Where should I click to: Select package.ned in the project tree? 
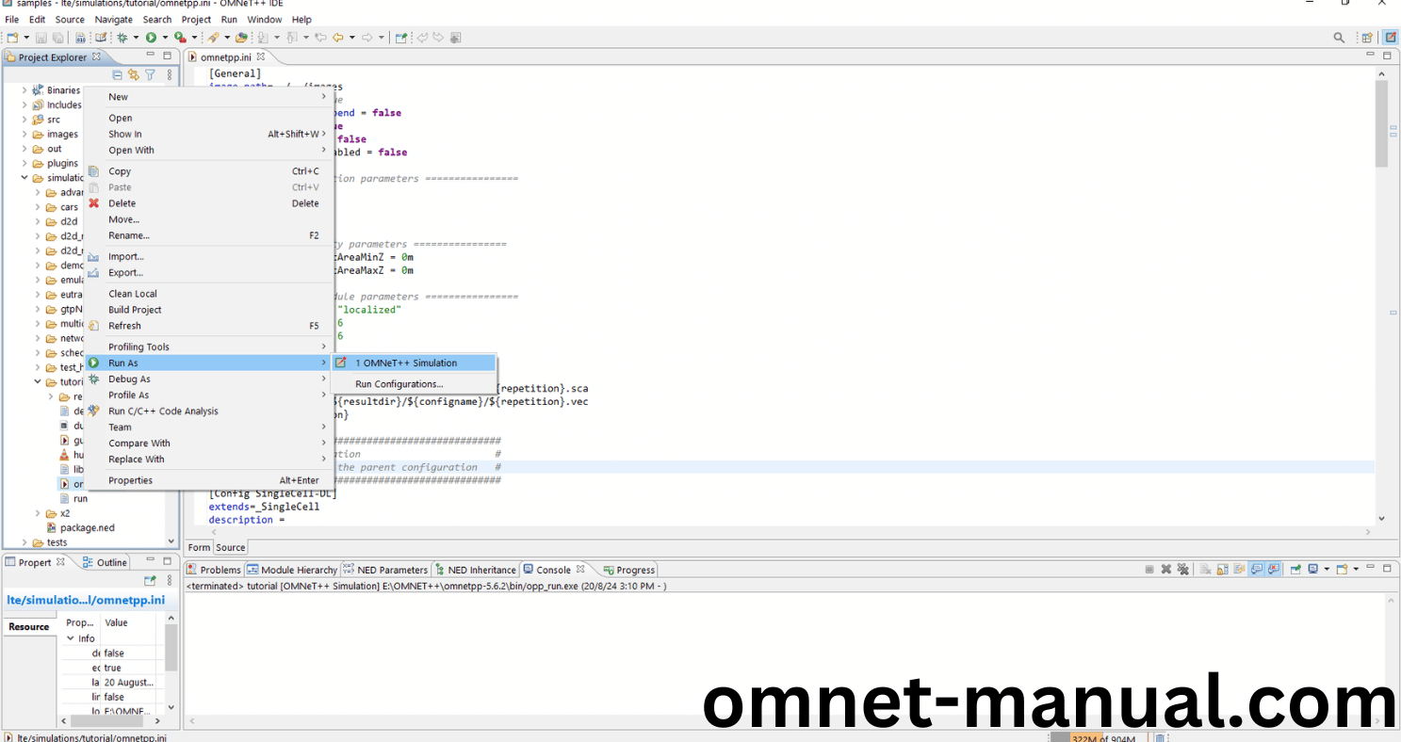tap(87, 528)
